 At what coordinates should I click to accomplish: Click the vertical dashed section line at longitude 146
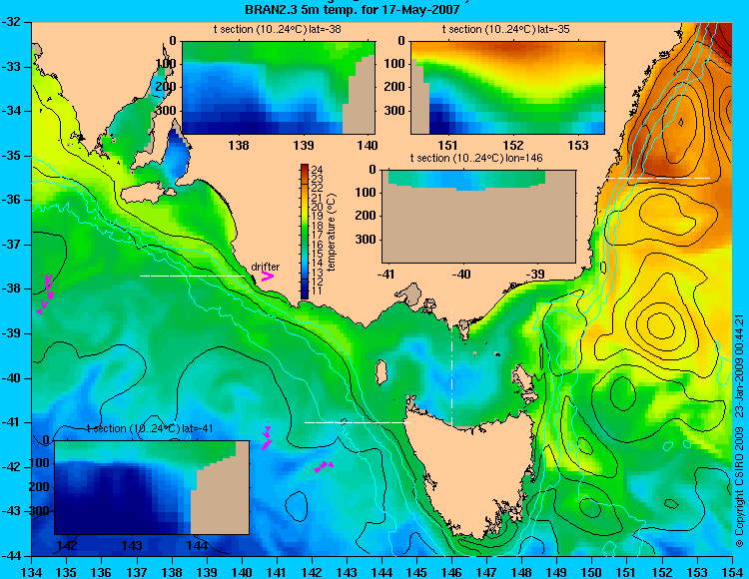(451, 367)
